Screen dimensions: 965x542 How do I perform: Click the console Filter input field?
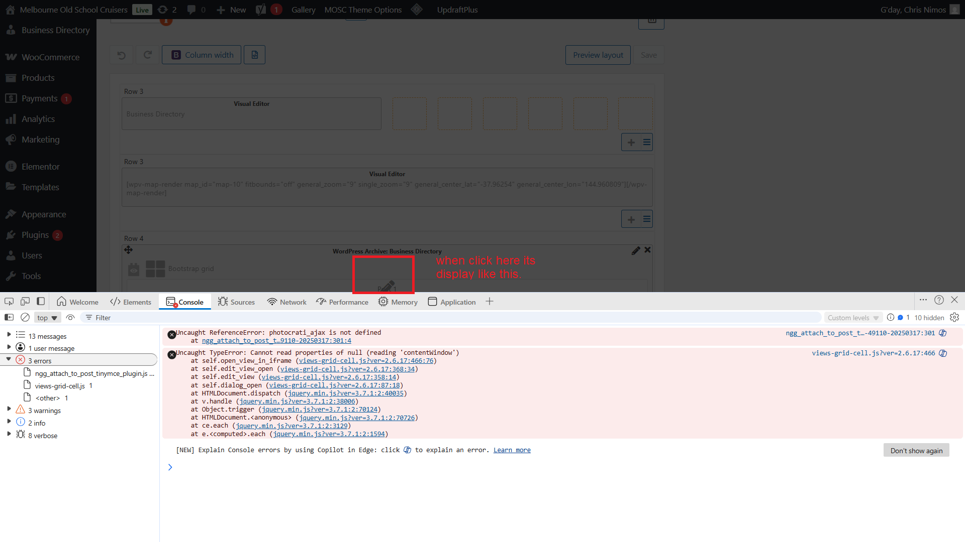pos(450,318)
